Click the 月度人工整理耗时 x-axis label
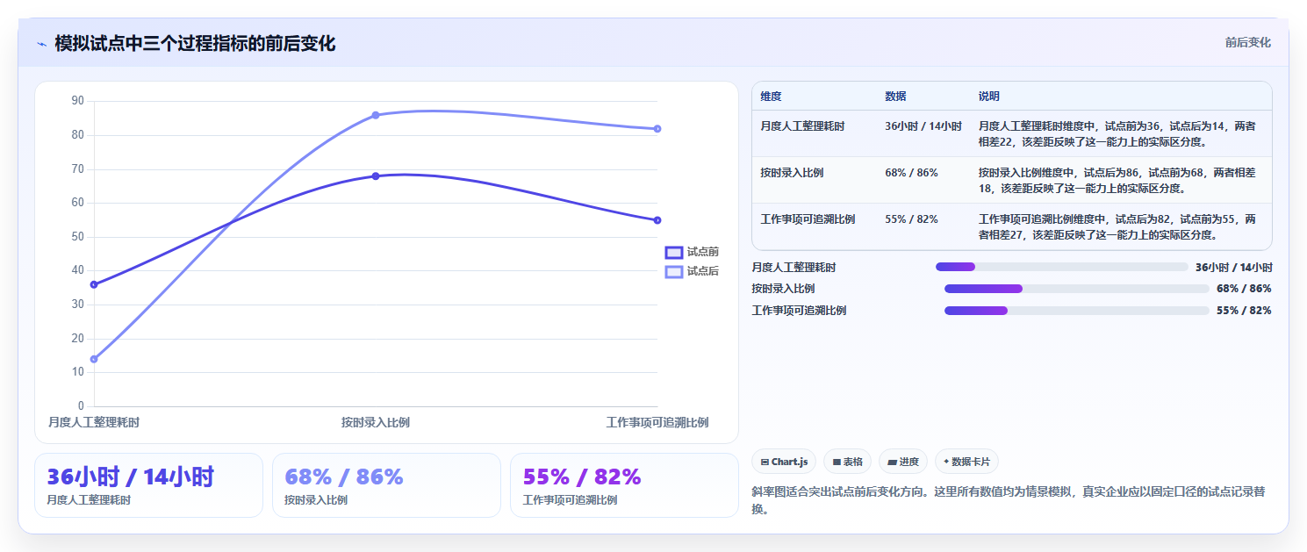This screenshot has width=1307, height=552. pos(94,423)
